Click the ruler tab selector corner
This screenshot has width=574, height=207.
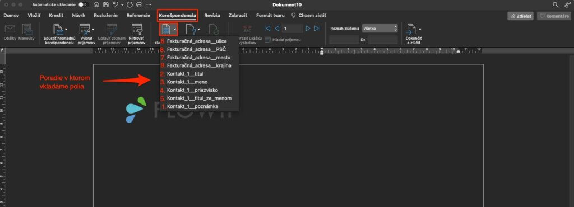coord(3,50)
